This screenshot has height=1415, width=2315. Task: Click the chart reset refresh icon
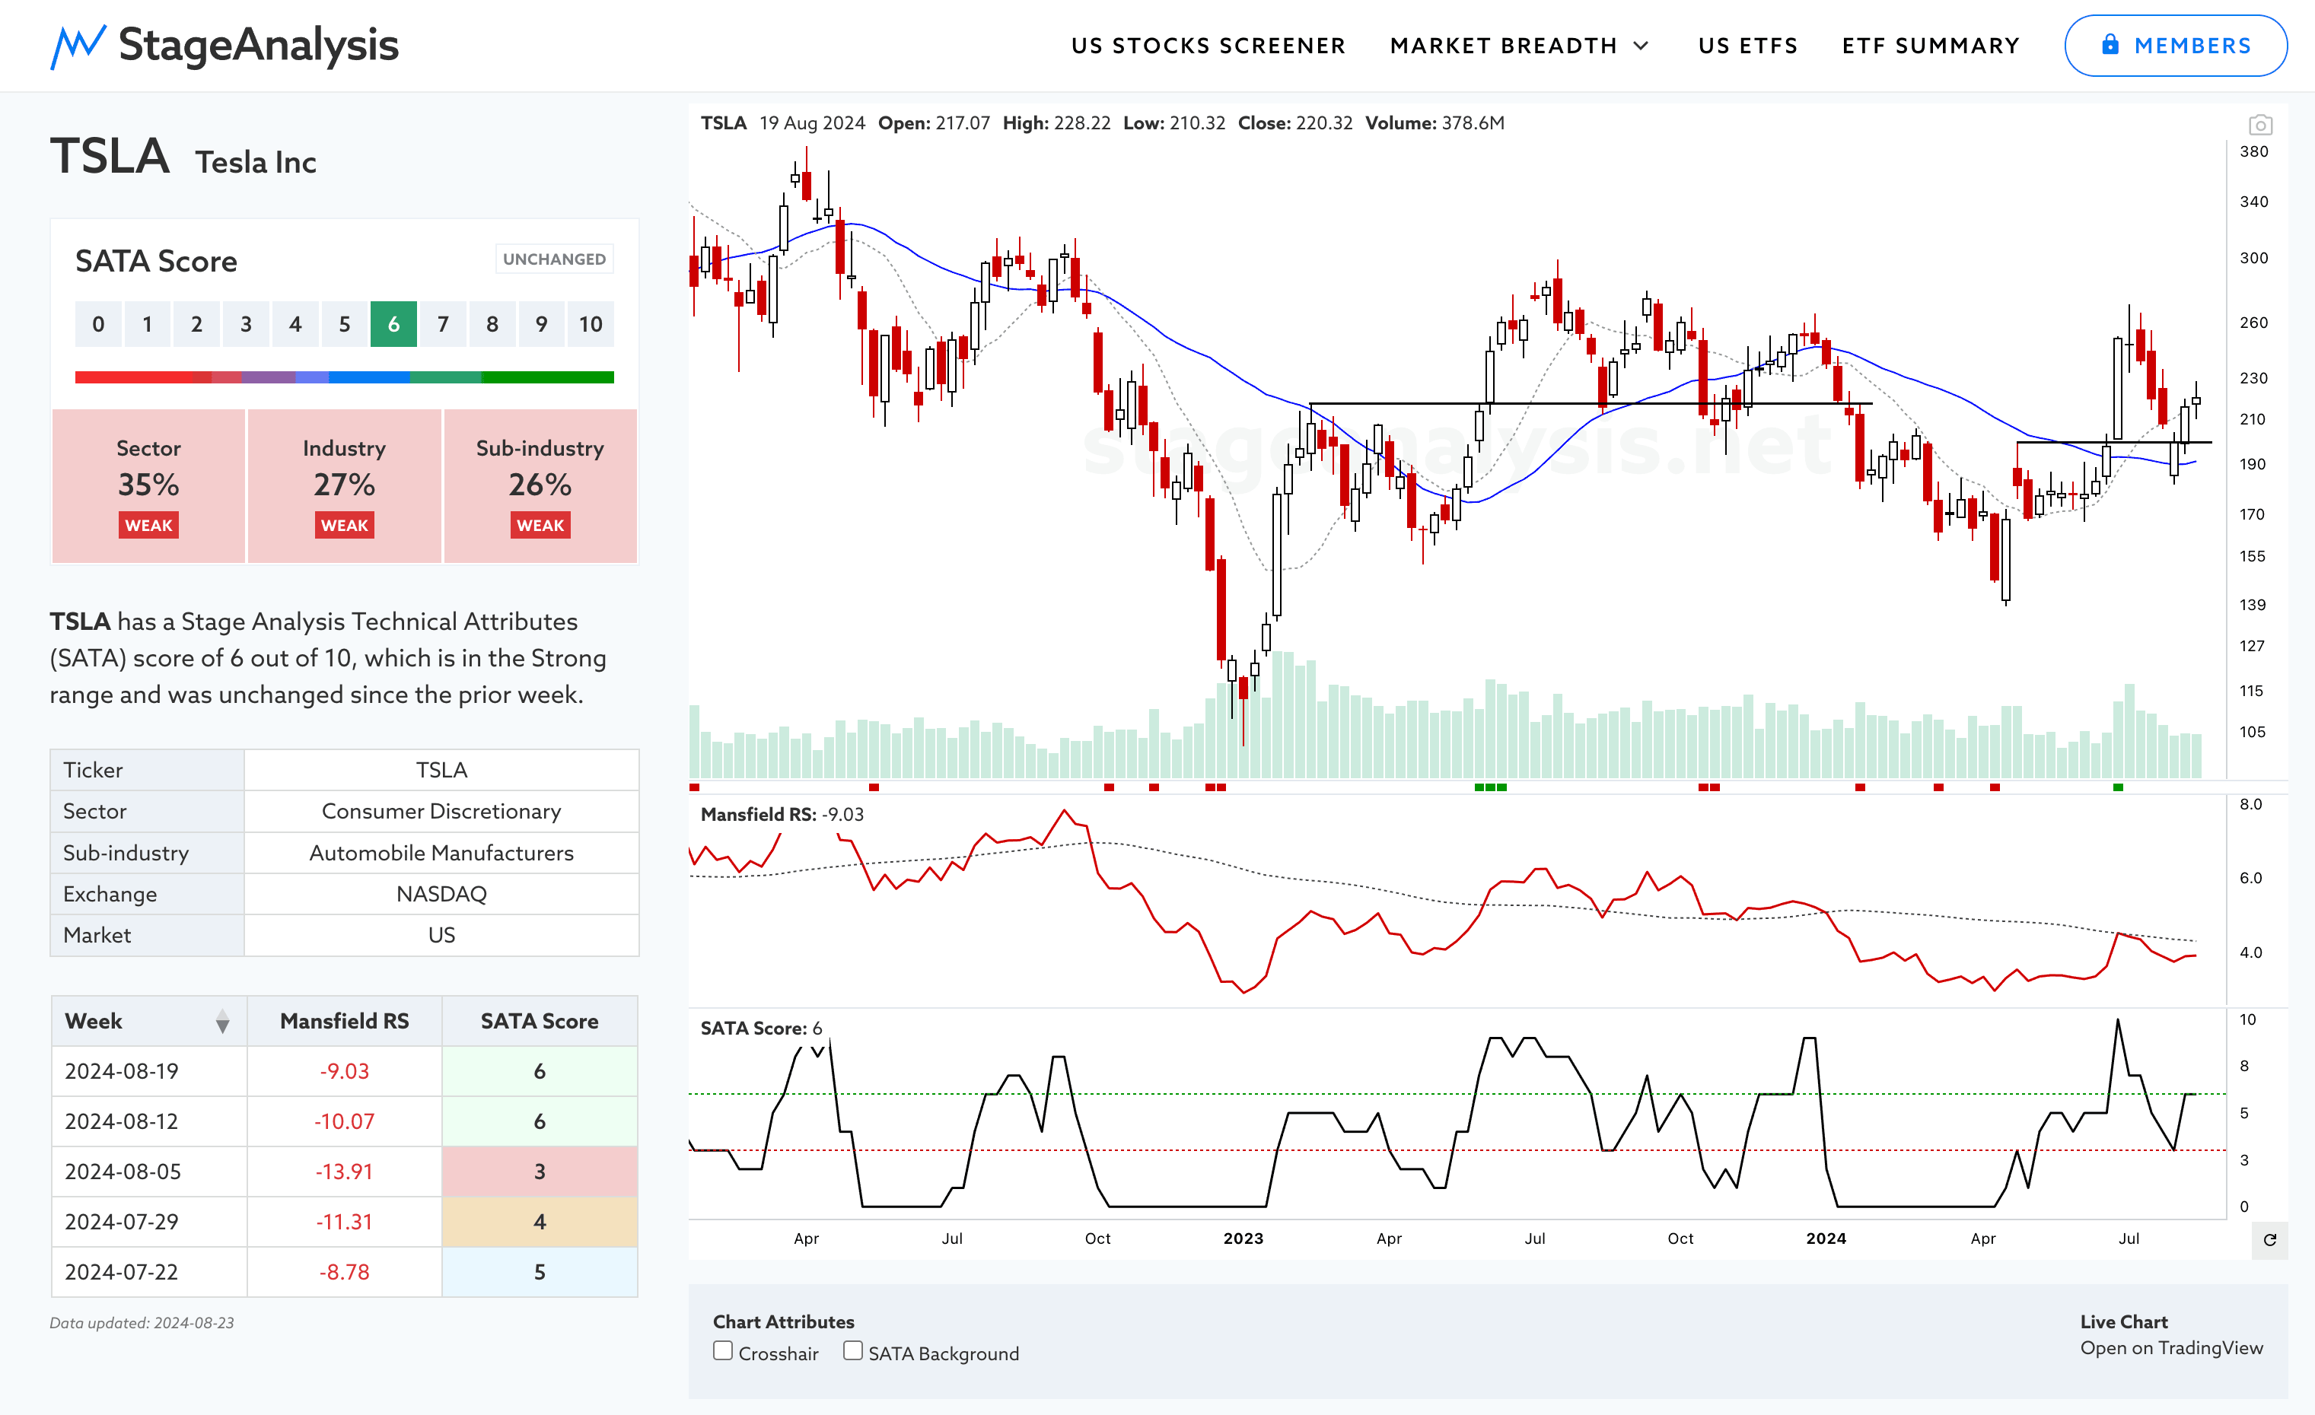point(2270,1239)
